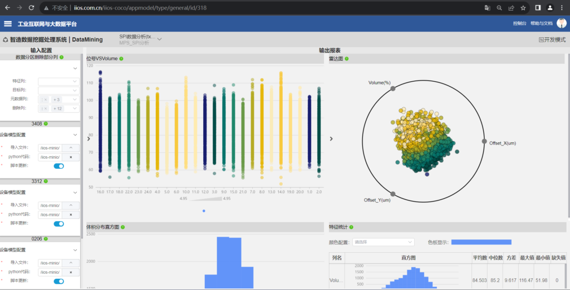
Task: Click green status dot beside 0206
Action: tap(46, 239)
